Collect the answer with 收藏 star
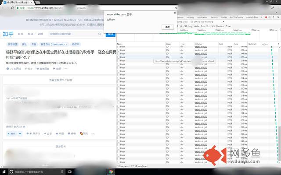 click(60, 133)
